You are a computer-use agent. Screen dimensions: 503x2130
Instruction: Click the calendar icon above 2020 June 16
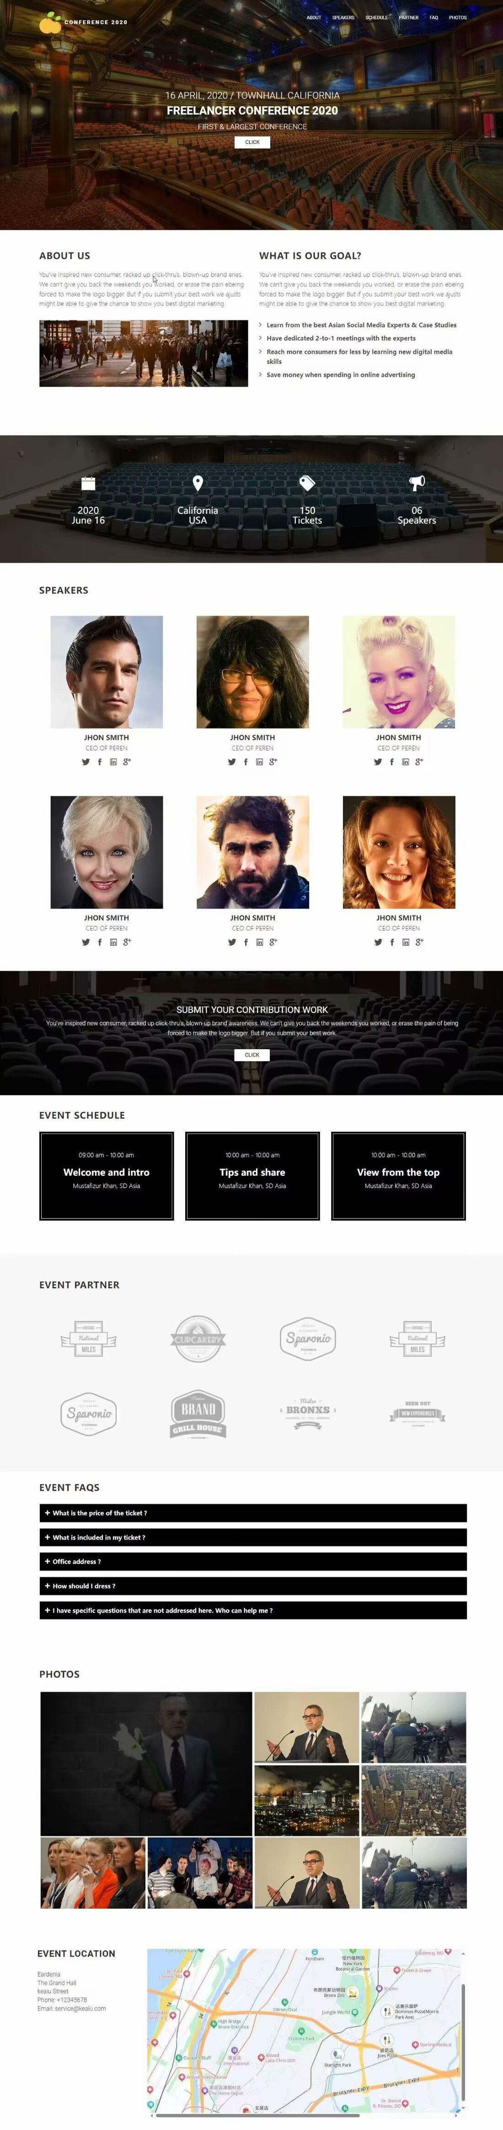(x=88, y=483)
